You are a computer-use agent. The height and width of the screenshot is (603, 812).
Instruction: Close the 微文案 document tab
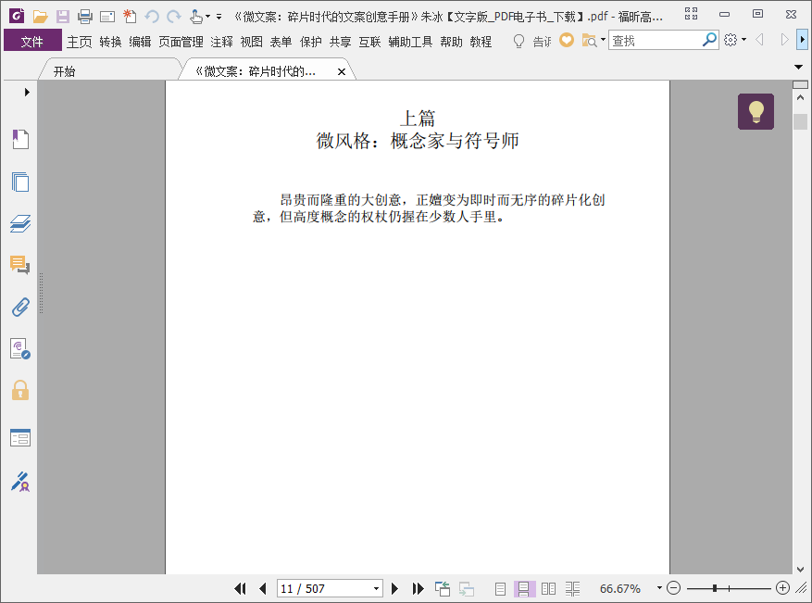tap(342, 72)
